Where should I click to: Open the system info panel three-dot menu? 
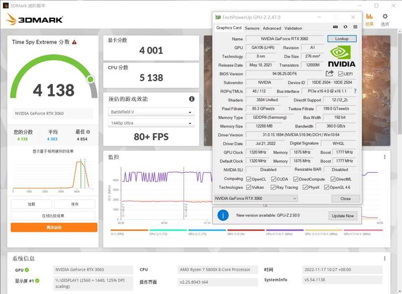pos(385,258)
